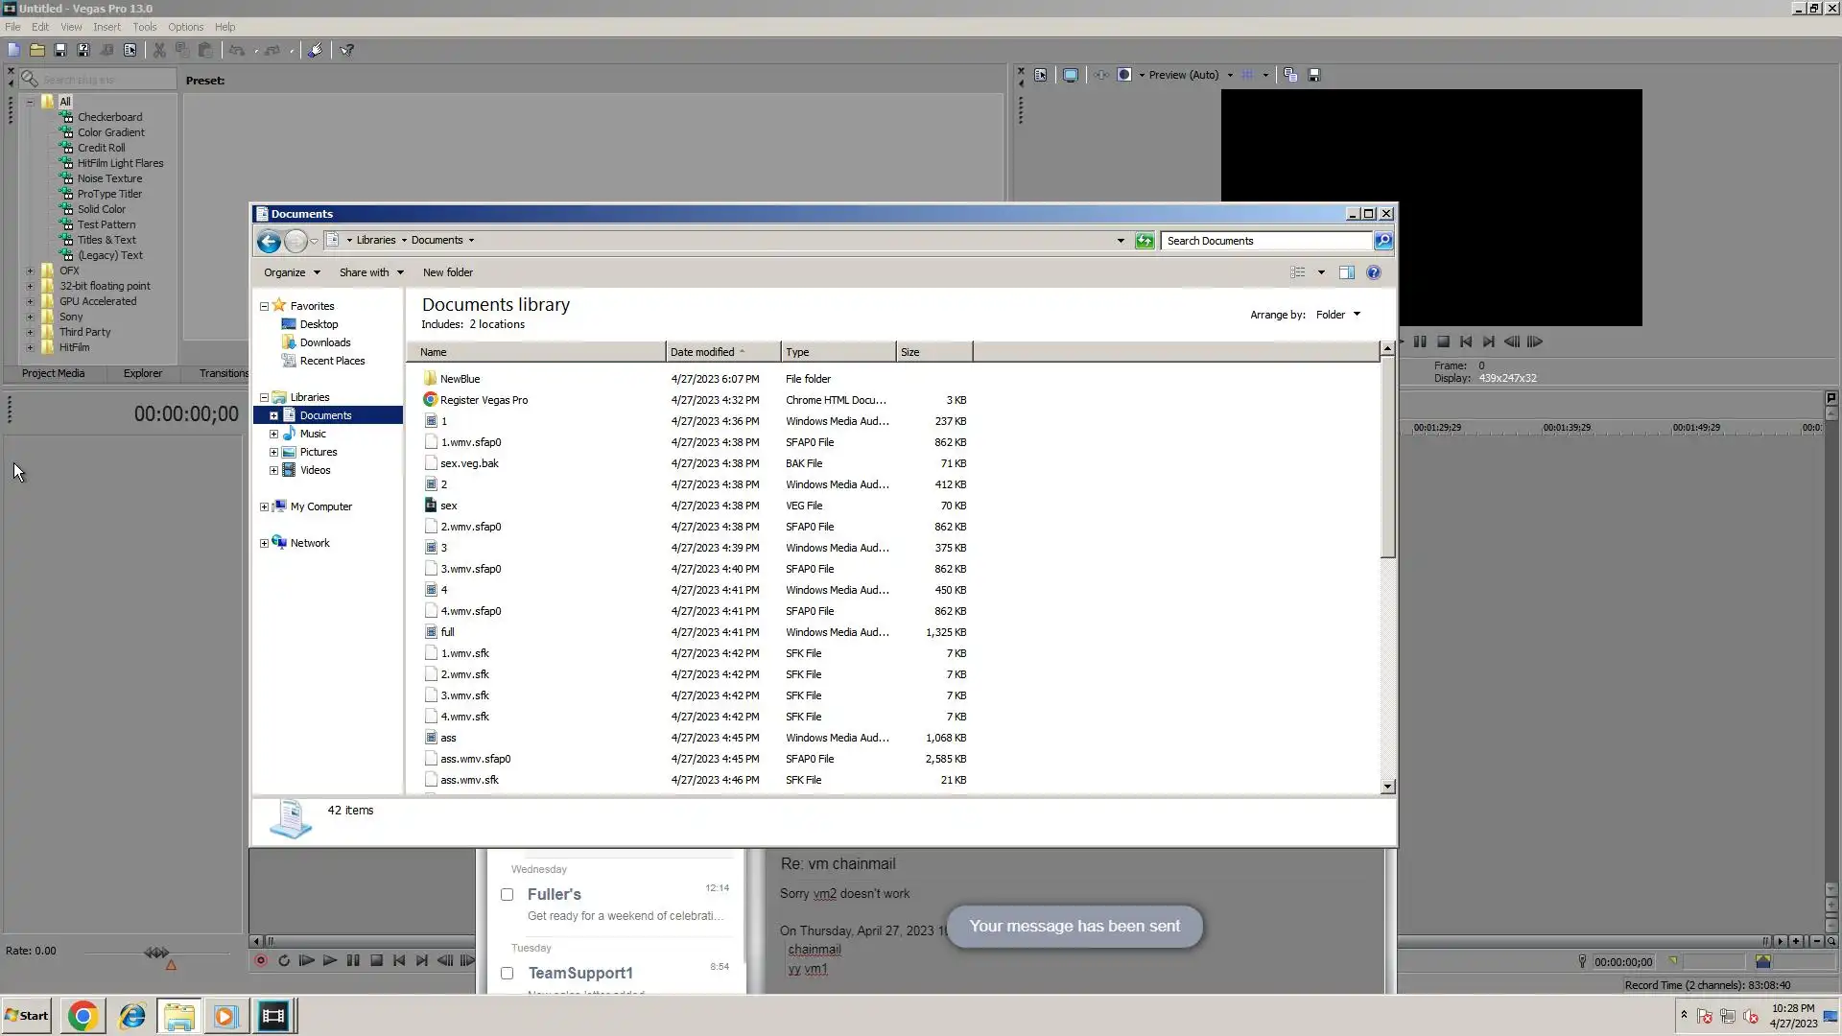Expand My Computer in navigation pane
Screen dimensions: 1842x1036
(265, 506)
